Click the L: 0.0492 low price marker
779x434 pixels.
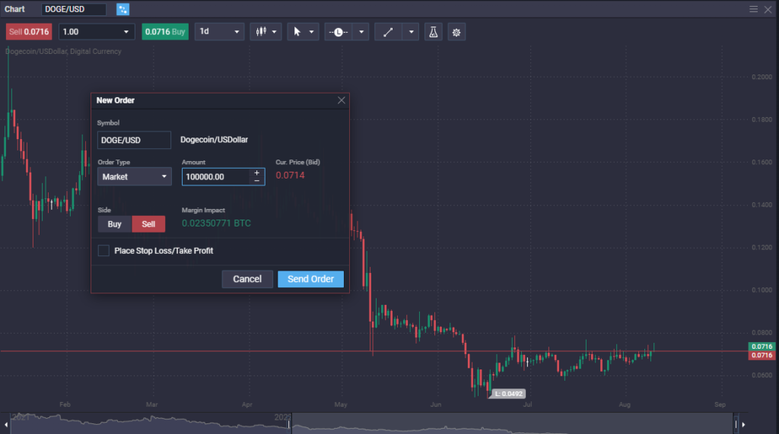[x=507, y=394]
